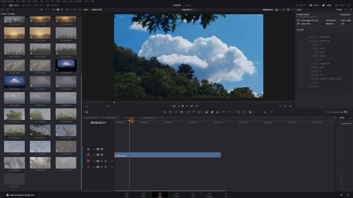Select P1029614.MOV clip on timeline
353x198 pixels.
[168, 155]
